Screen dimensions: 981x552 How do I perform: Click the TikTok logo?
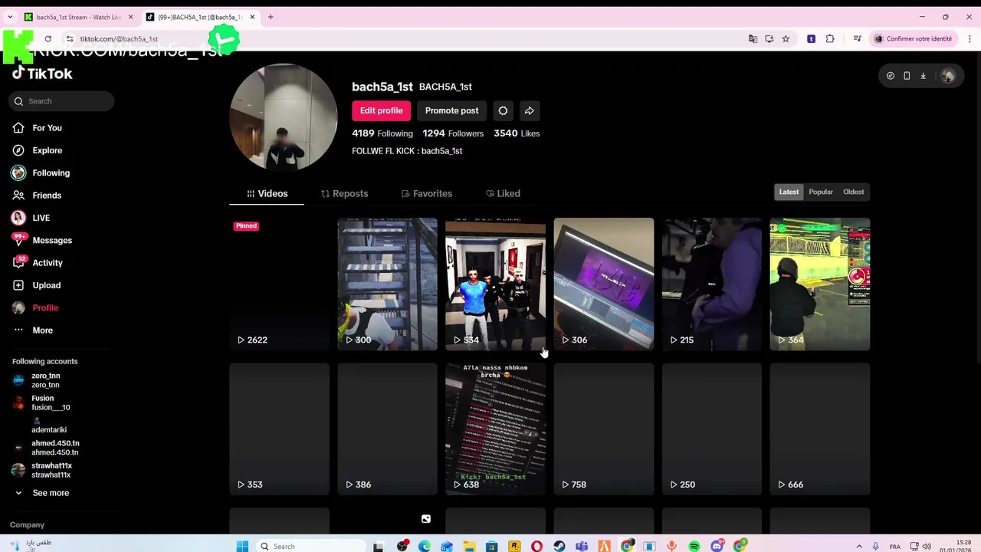click(43, 74)
